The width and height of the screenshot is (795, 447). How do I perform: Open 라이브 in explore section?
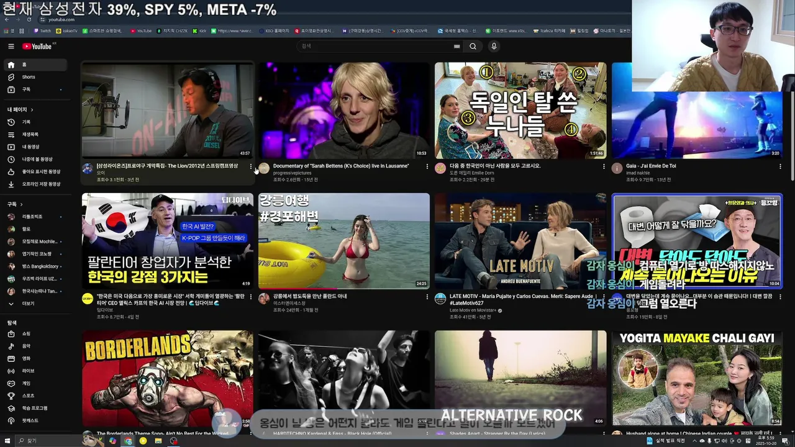35,371
